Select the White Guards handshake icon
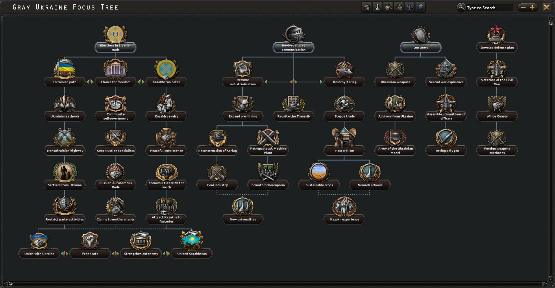The image size is (555, 288). (497, 103)
